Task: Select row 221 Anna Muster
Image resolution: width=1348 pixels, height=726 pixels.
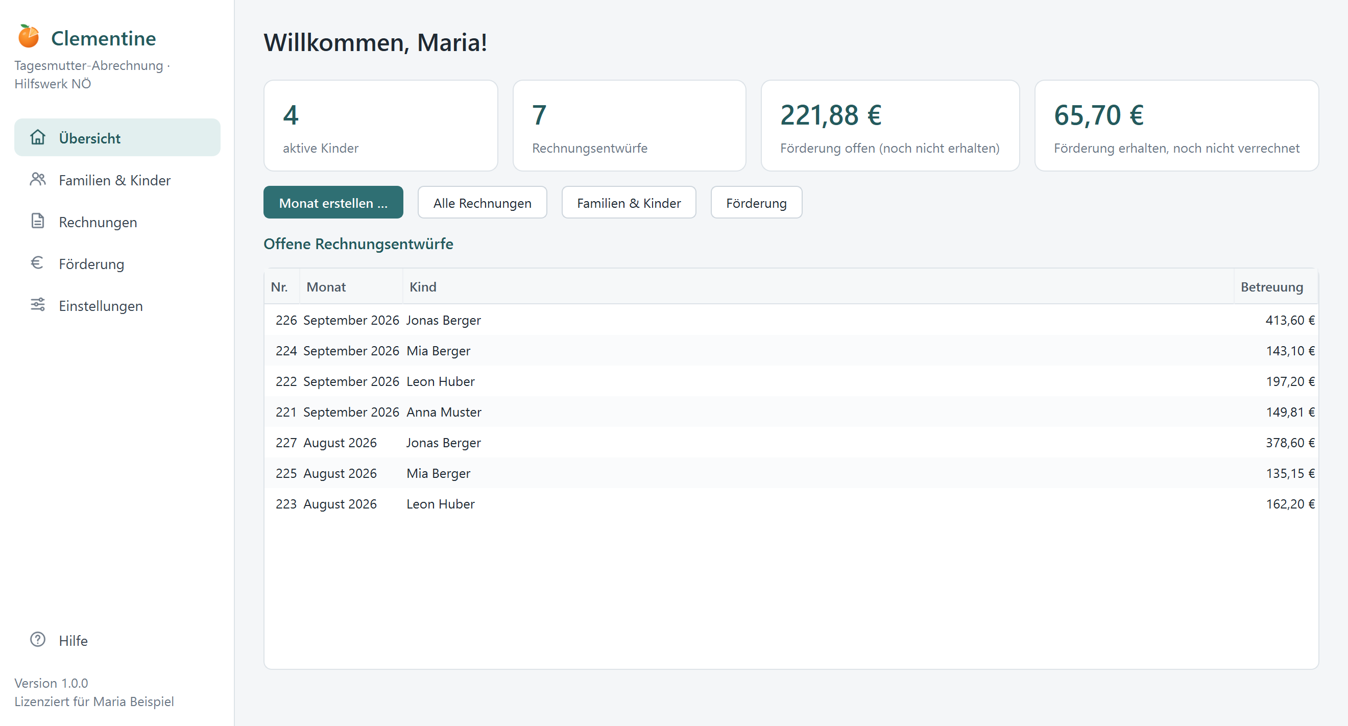Action: 791,412
